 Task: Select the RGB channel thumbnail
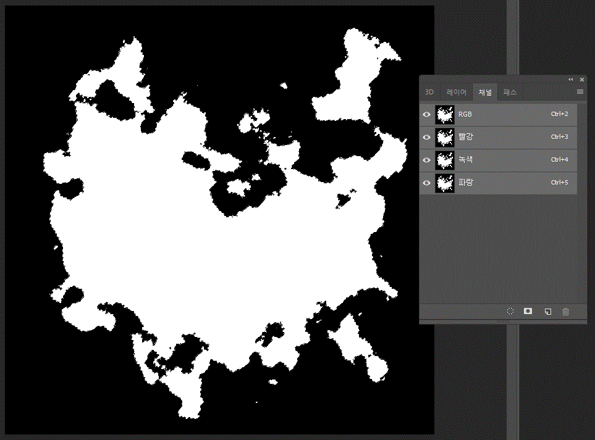point(445,114)
